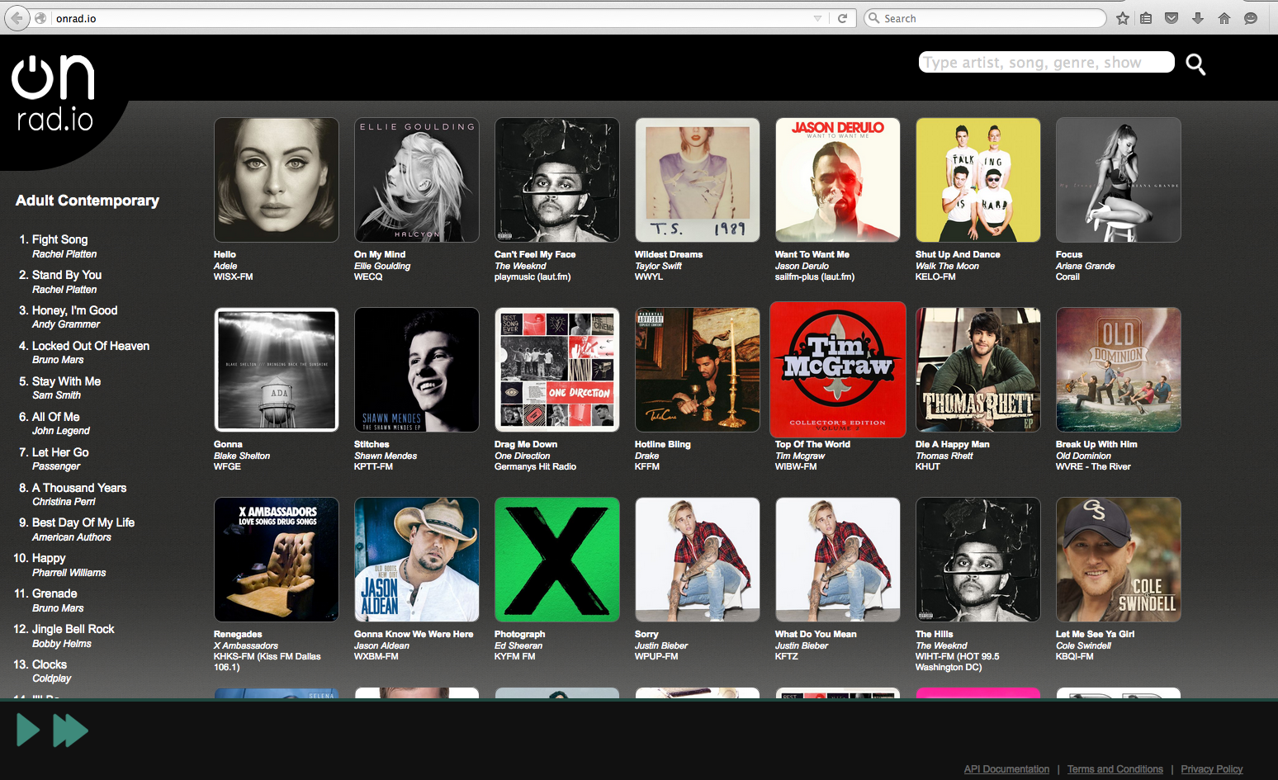1278x780 pixels.
Task: Open Adele's Hello album cover
Action: click(x=277, y=180)
